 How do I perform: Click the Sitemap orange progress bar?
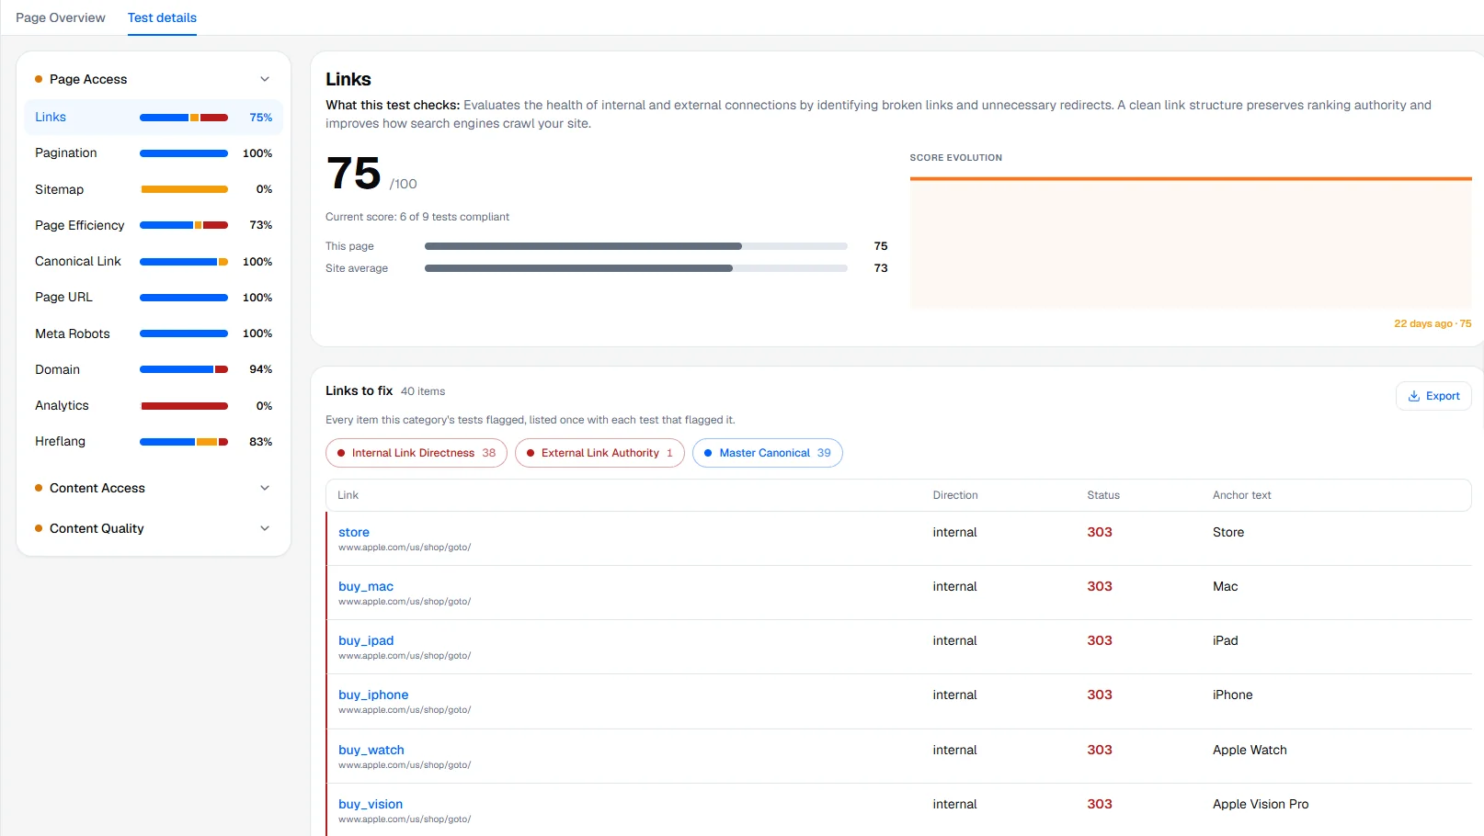click(184, 189)
